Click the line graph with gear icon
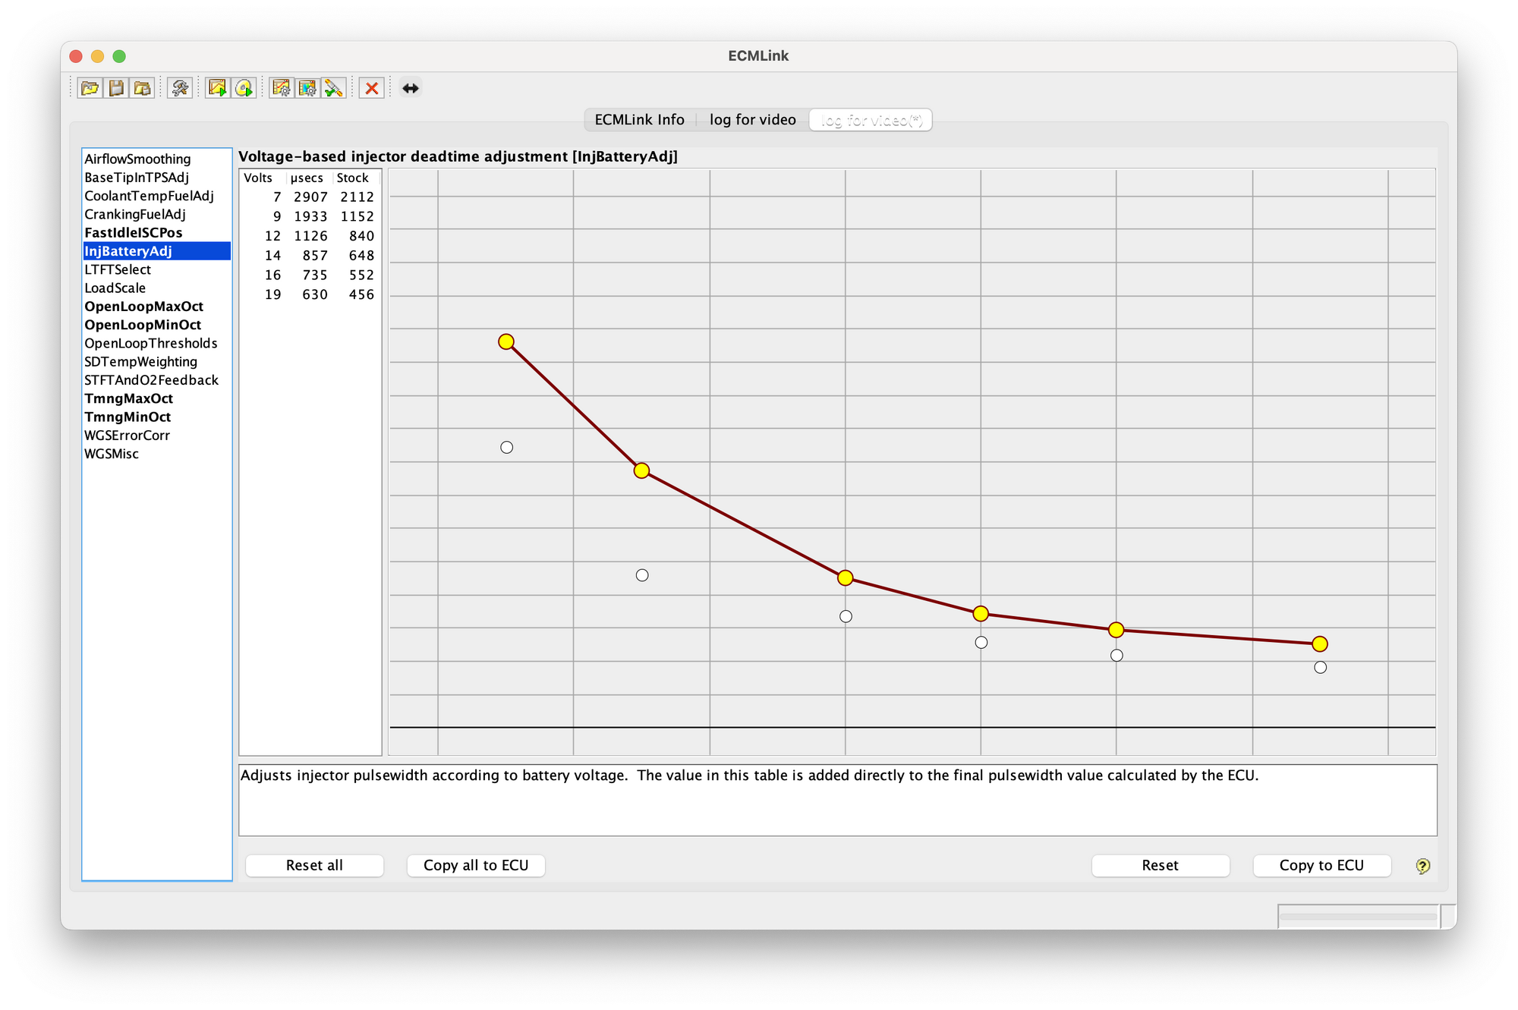The width and height of the screenshot is (1518, 1010). [282, 88]
